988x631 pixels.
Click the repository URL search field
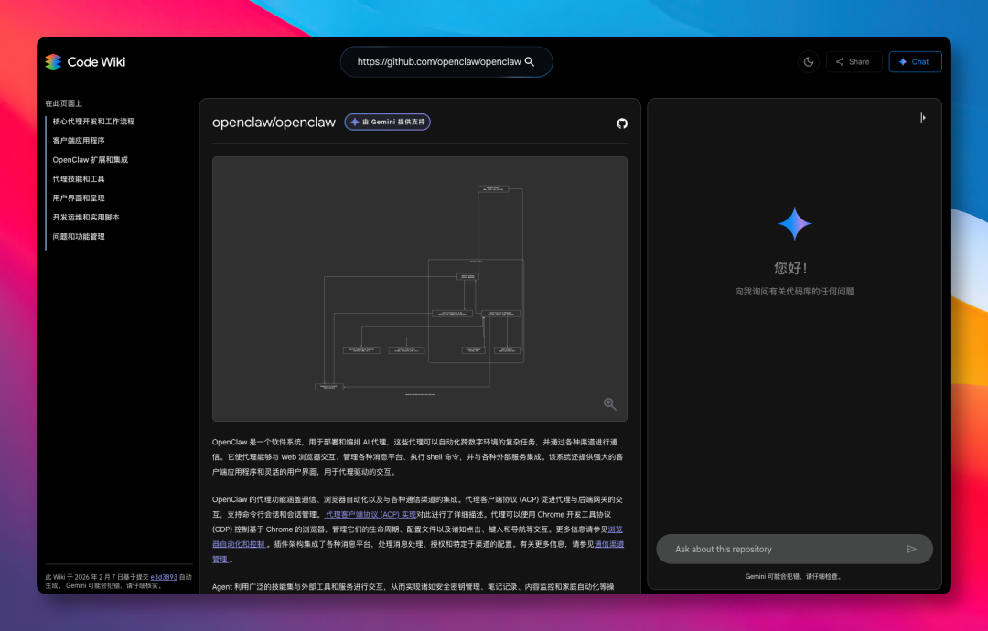(x=446, y=61)
